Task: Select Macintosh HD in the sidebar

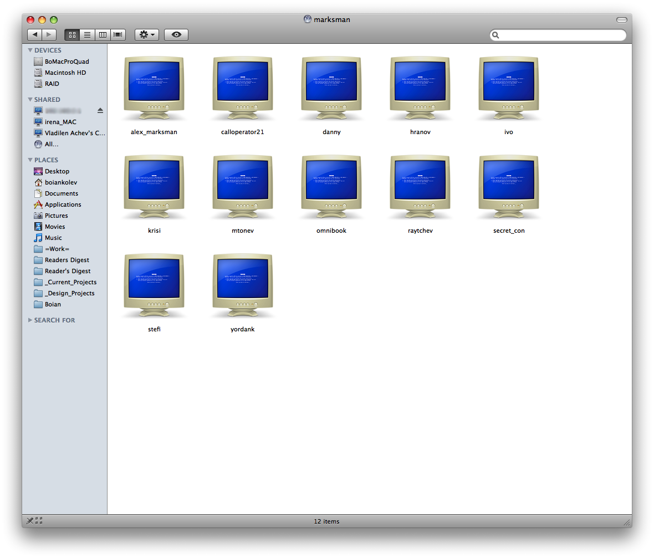Action: 65,73
